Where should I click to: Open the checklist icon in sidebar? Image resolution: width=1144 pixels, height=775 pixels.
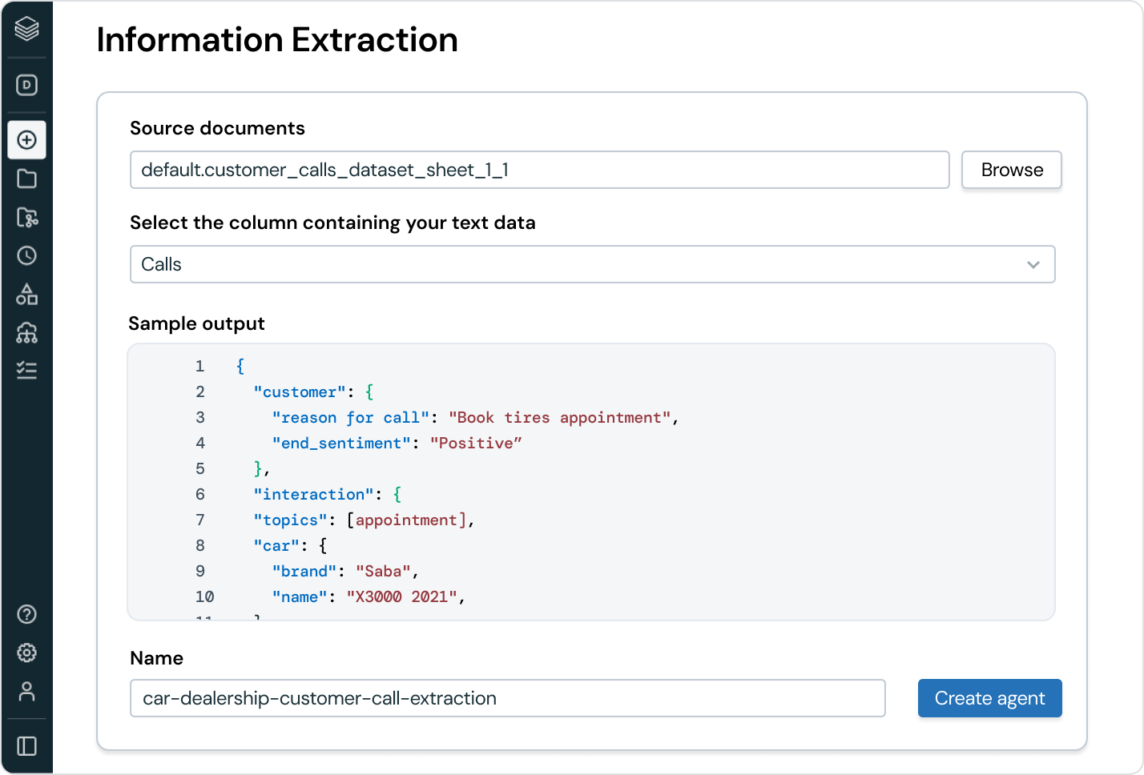pyautogui.click(x=26, y=370)
